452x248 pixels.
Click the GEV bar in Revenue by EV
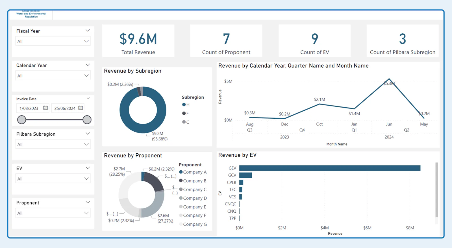click(x=330, y=168)
